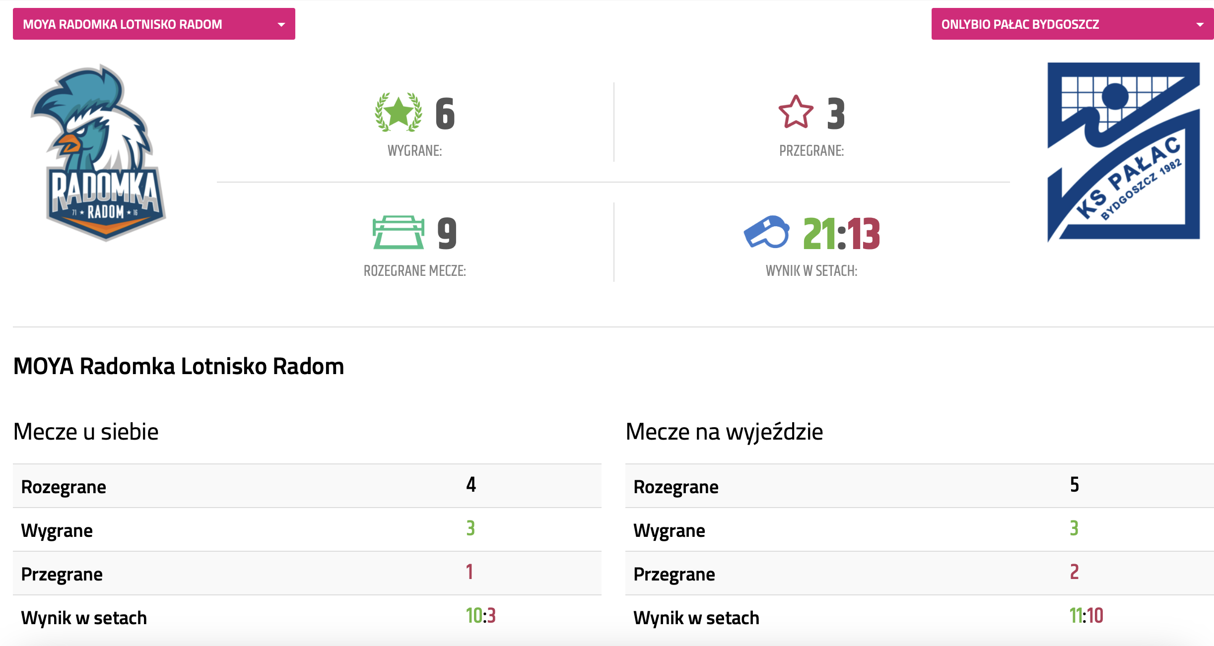This screenshot has height=646, width=1214.
Task: Click the green laurel star wins icon
Action: 398,113
